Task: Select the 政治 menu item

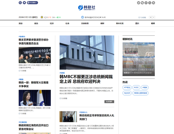Action: pyautogui.click(x=36, y=24)
